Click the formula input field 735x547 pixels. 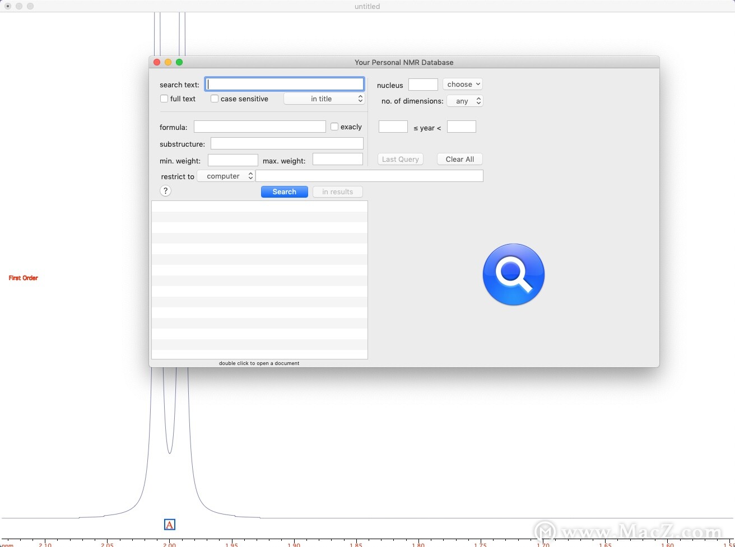260,127
